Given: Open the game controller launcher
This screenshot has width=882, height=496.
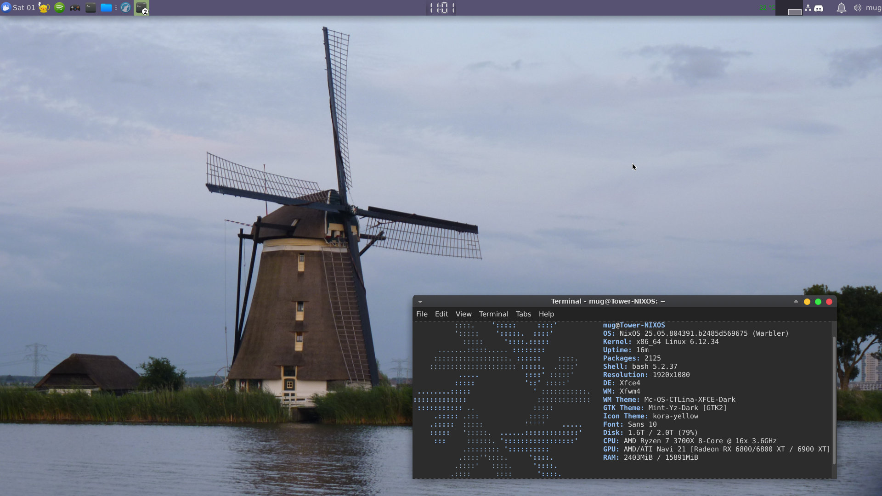Looking at the screenshot, I should (x=75, y=8).
